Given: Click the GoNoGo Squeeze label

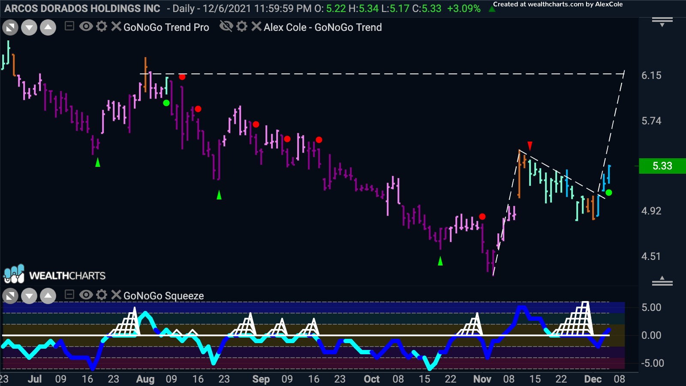Looking at the screenshot, I should [x=164, y=296].
